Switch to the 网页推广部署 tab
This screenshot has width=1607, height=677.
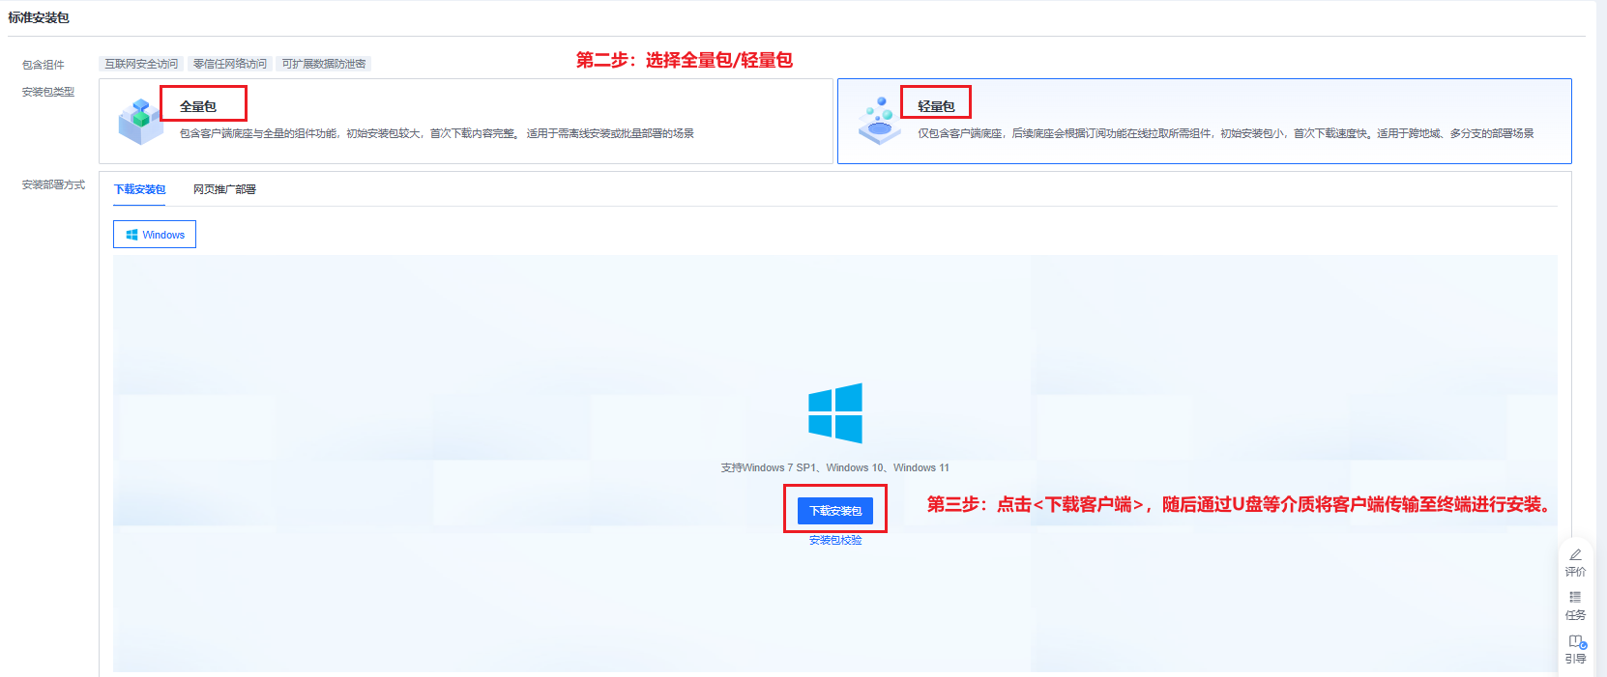(224, 189)
